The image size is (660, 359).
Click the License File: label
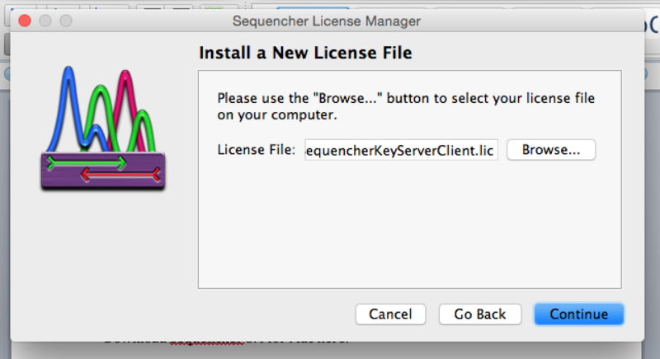point(256,150)
